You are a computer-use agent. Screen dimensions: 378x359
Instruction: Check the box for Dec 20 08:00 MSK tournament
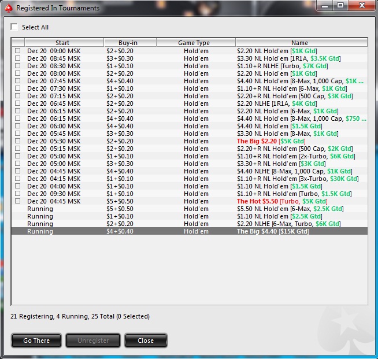(17, 73)
